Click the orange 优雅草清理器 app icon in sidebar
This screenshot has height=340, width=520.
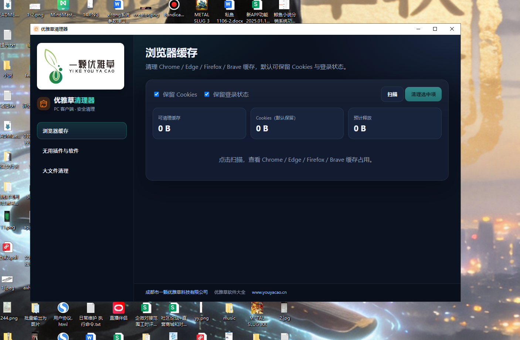(44, 104)
